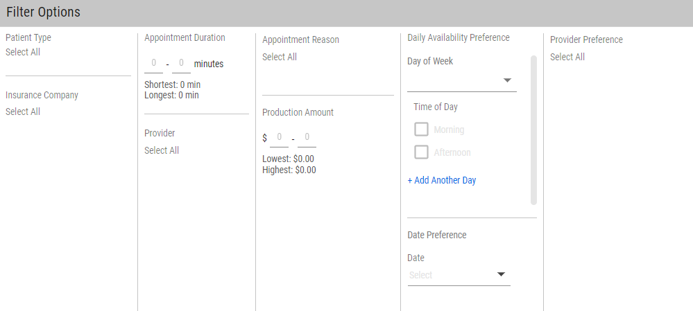Click the Morning checkbox label text
The image size is (693, 311).
click(x=449, y=130)
